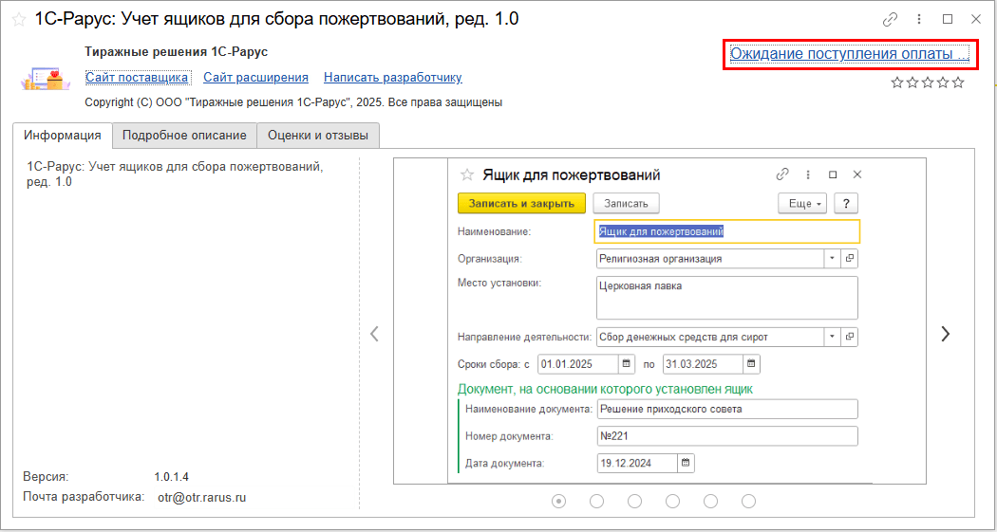Add extension page to favorites star

click(x=20, y=20)
